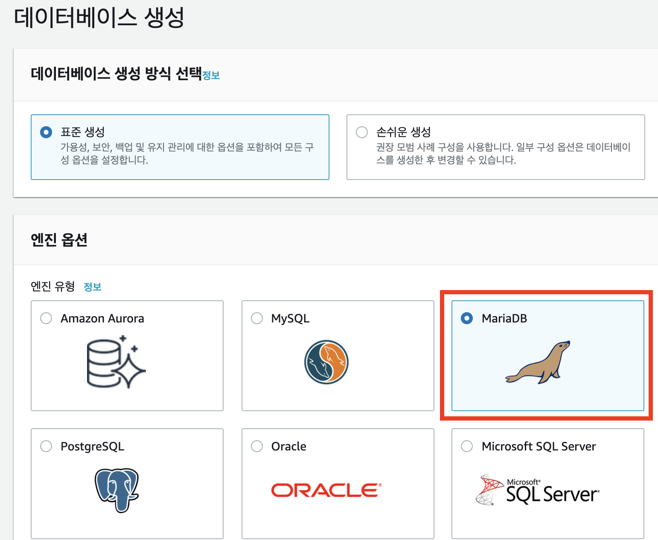Click the Oracle label text
The width and height of the screenshot is (658, 540).
tap(289, 447)
